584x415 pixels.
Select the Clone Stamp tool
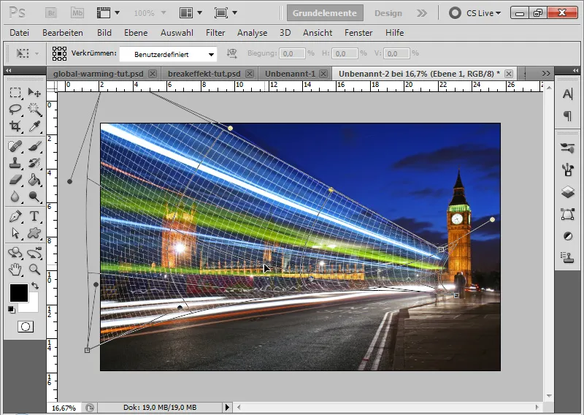click(15, 163)
